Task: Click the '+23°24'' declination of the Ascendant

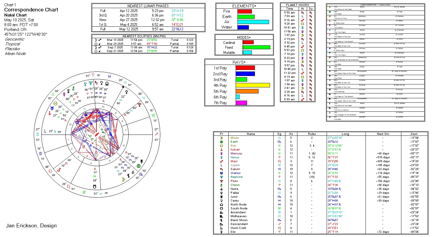Action: pyautogui.click(x=414, y=212)
